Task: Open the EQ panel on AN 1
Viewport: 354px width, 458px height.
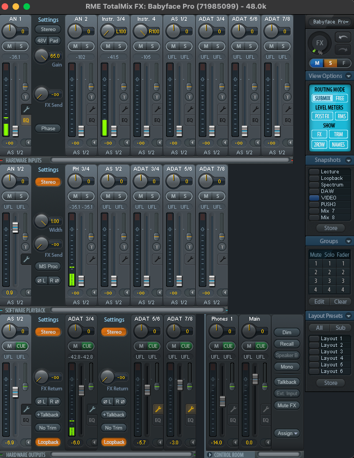Action: 26,120
